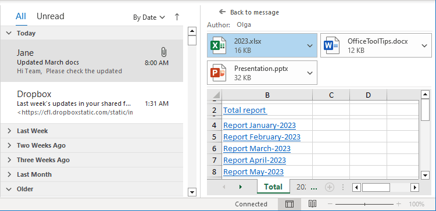
Task: Click the paperclip attachment icon on Jane's email
Action: (x=164, y=52)
